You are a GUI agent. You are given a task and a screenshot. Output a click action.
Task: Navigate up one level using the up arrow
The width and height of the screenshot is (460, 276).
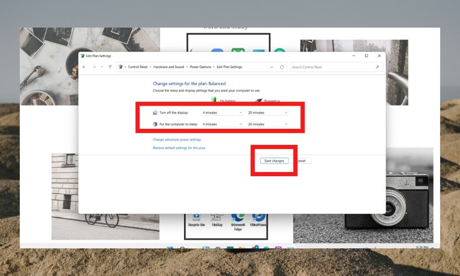[x=110, y=67]
